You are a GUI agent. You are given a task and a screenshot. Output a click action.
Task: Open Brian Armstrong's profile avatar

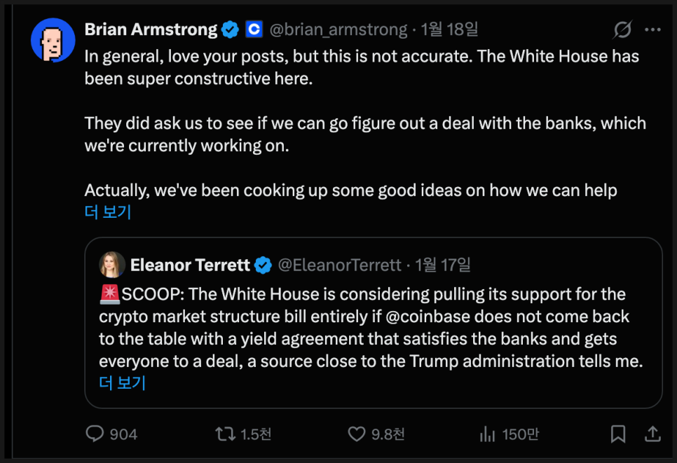tap(53, 41)
